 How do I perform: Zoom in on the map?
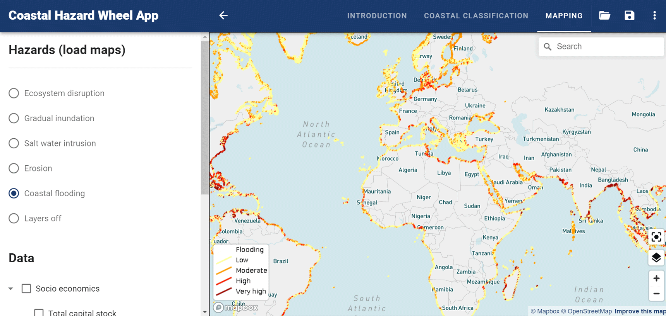656,278
